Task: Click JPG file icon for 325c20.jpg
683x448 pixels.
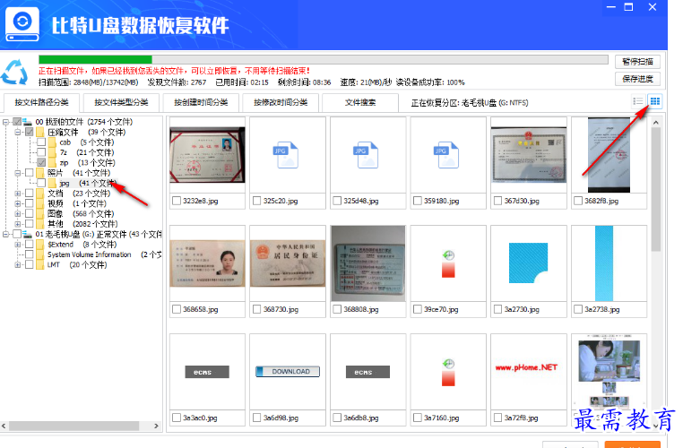Action: [x=286, y=154]
